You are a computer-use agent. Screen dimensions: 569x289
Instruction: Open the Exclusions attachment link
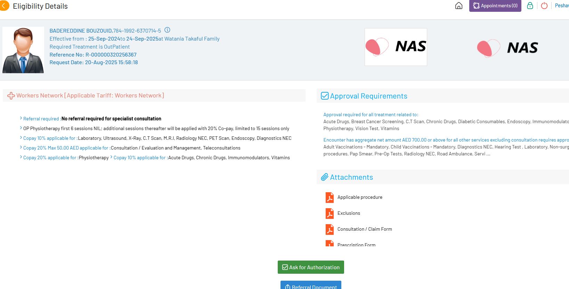349,213
